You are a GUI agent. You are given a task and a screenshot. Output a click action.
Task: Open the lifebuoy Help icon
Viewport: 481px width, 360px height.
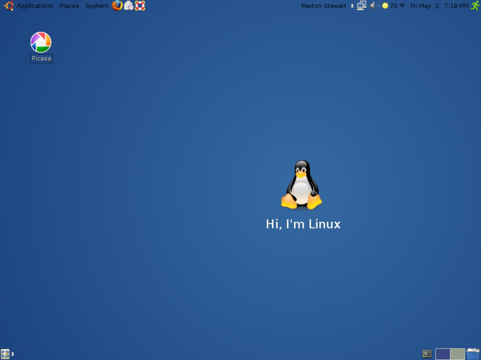click(x=140, y=5)
